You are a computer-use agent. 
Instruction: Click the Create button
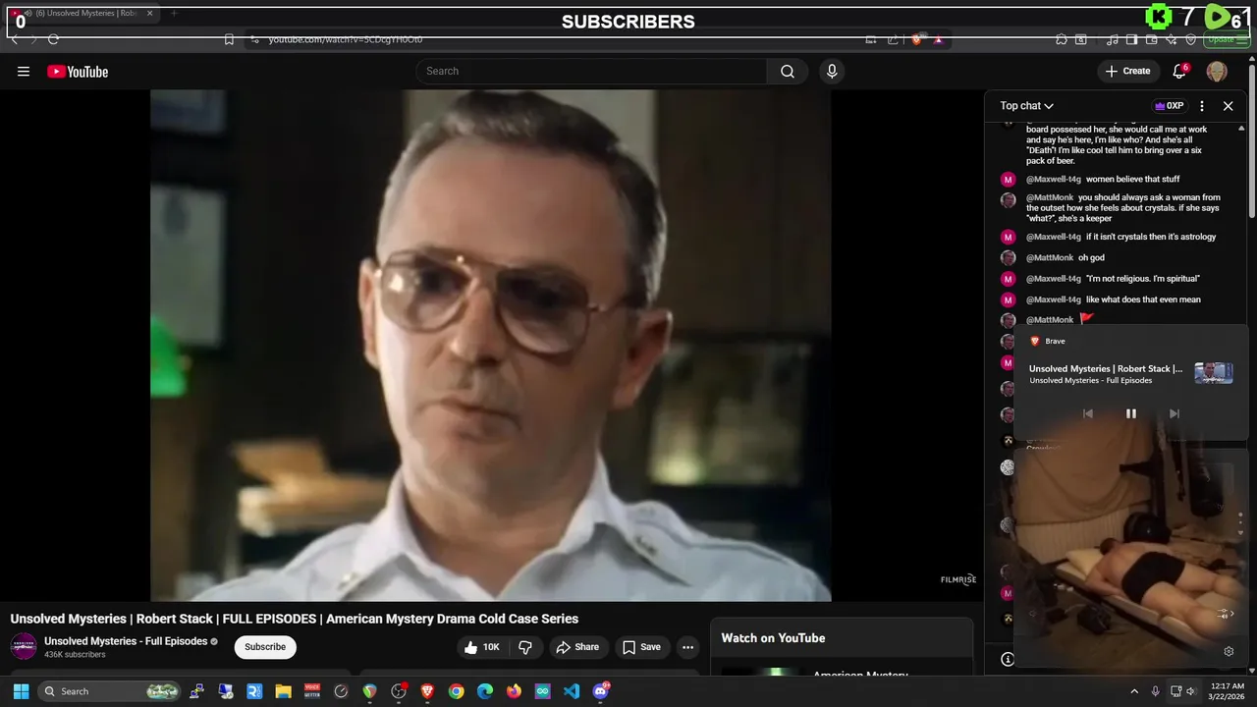1127,71
